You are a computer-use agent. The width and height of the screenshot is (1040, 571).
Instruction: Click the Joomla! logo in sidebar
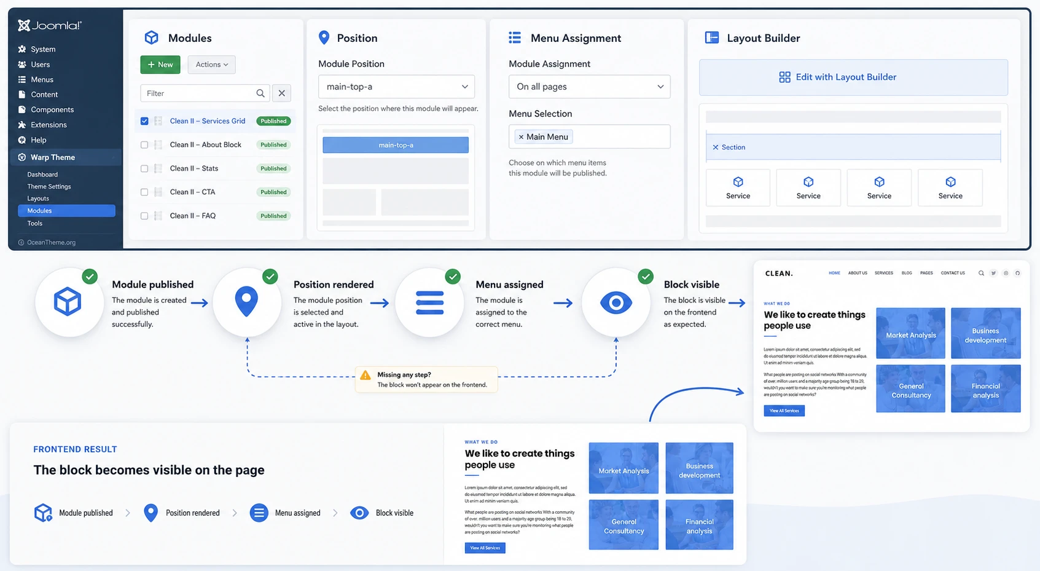click(x=50, y=25)
